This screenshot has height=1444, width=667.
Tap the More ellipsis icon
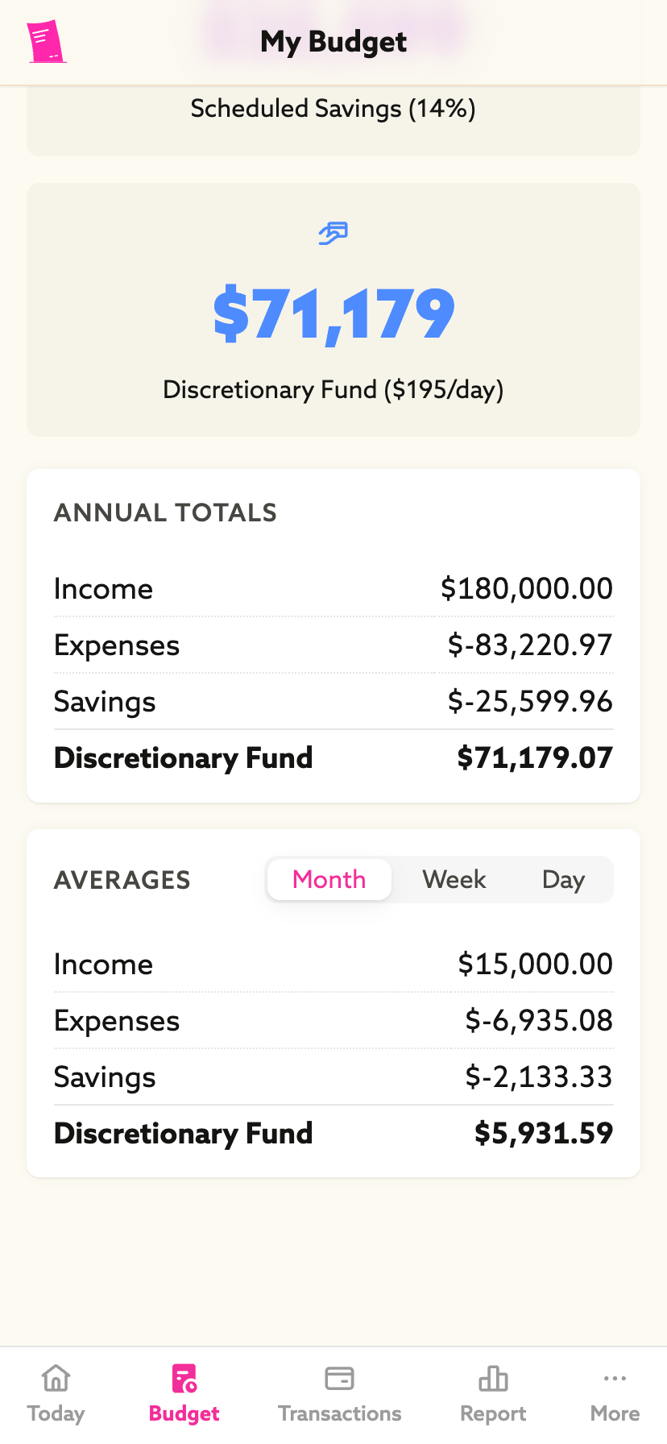tap(615, 1379)
